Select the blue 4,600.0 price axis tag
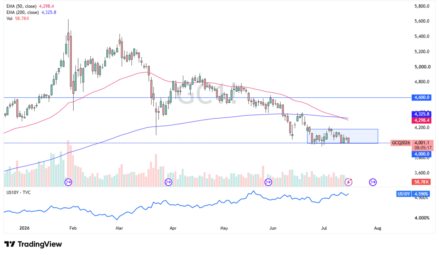 [x=422, y=98]
